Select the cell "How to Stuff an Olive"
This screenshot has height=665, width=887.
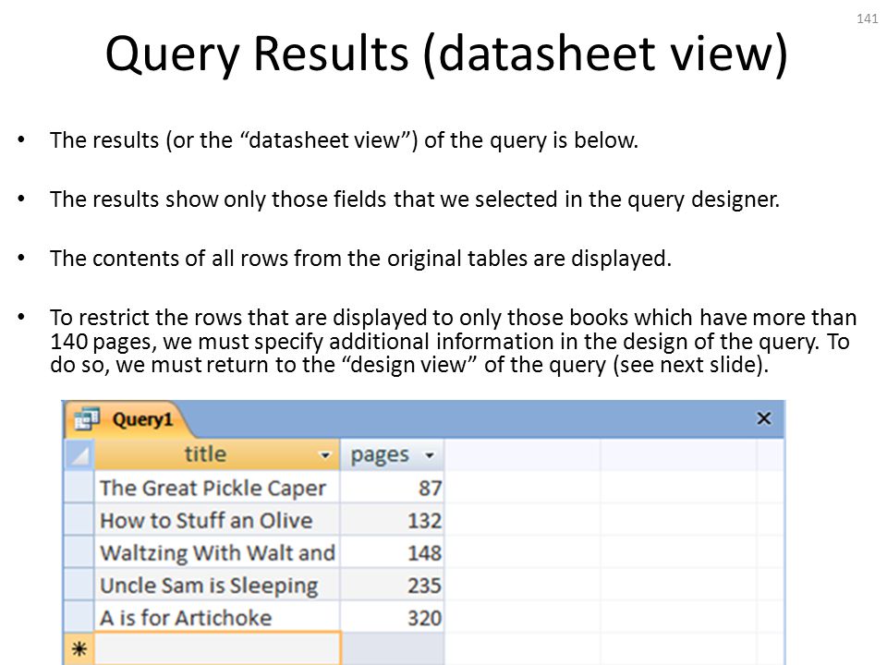(216, 520)
